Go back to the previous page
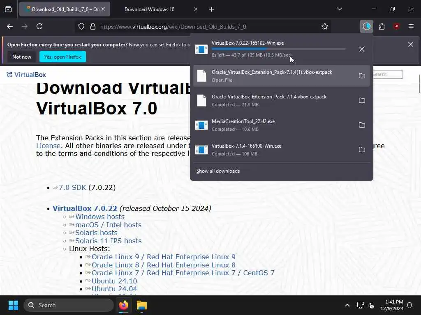 pyautogui.click(x=10, y=26)
